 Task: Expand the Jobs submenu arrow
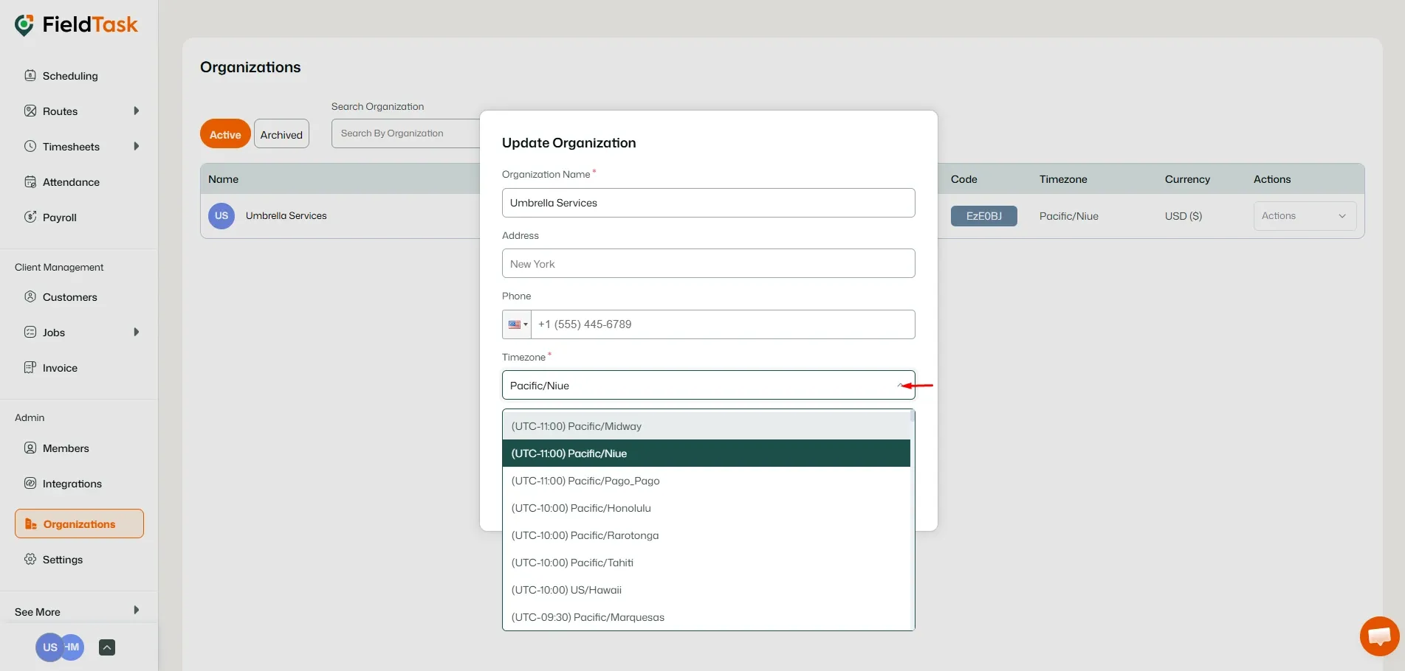[136, 332]
